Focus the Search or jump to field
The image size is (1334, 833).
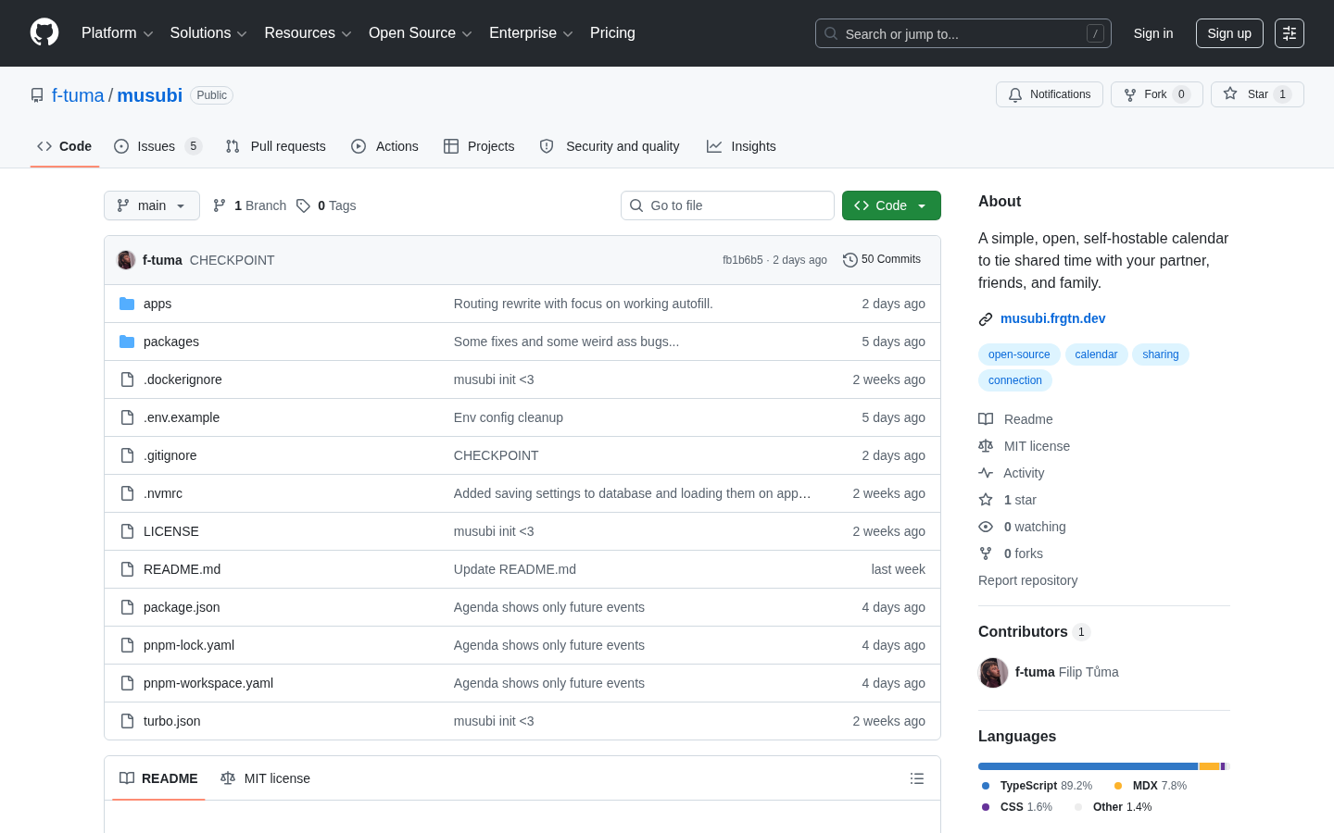point(963,33)
